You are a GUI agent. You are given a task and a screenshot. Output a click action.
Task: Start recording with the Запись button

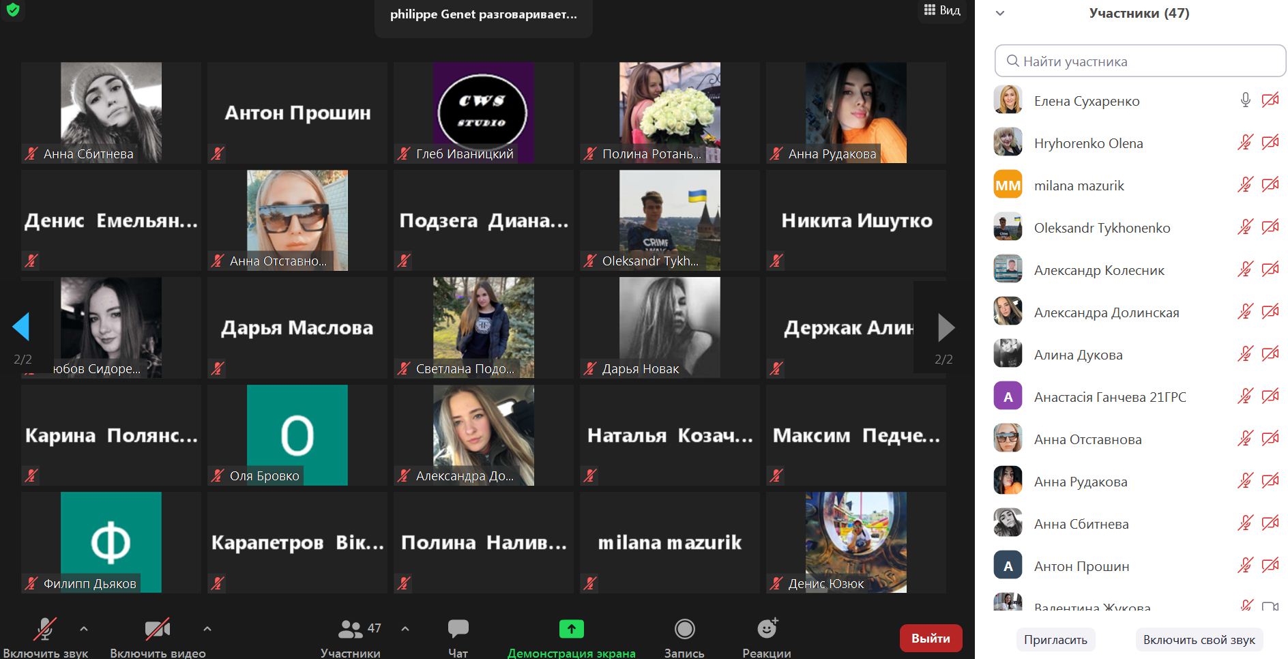(684, 637)
